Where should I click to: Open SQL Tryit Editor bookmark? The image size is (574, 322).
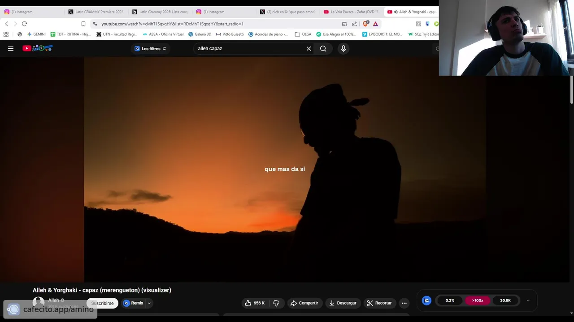(423, 34)
